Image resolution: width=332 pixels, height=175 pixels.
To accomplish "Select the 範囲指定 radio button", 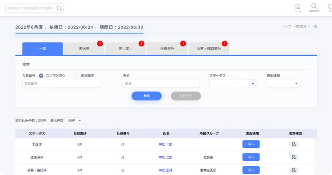I will (76, 76).
